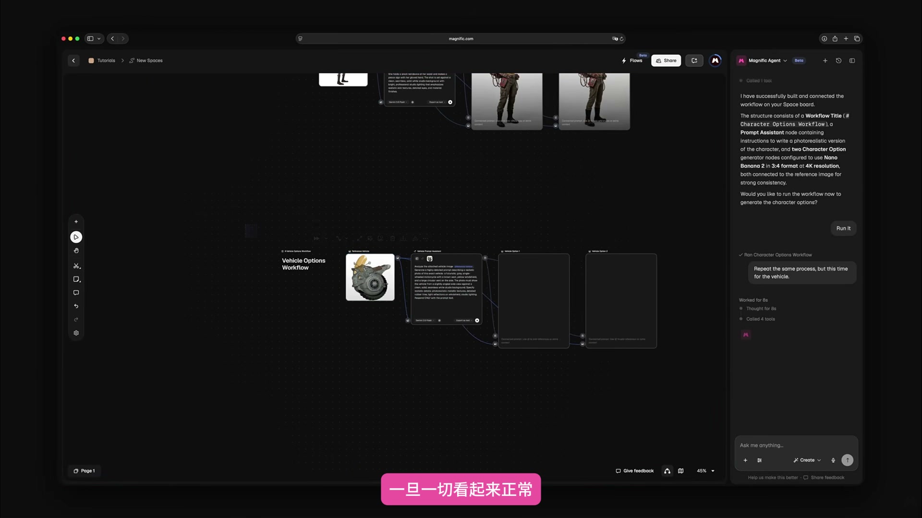Image resolution: width=922 pixels, height=518 pixels.
Task: Select the reference vehicle image thumbnail
Action: tap(370, 277)
